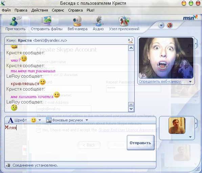Open the Plus! menu
Screen dimensions: 202x173
tap(90, 10)
